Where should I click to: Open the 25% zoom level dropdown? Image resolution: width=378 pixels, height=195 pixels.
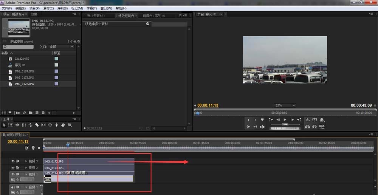click(285, 105)
